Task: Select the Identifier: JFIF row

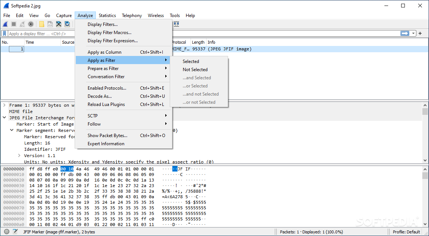Action: click(45, 149)
